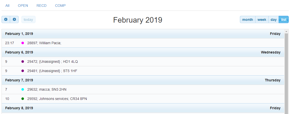Click the green dot for job 29592
Screen dimensions: 290x114
point(23,99)
